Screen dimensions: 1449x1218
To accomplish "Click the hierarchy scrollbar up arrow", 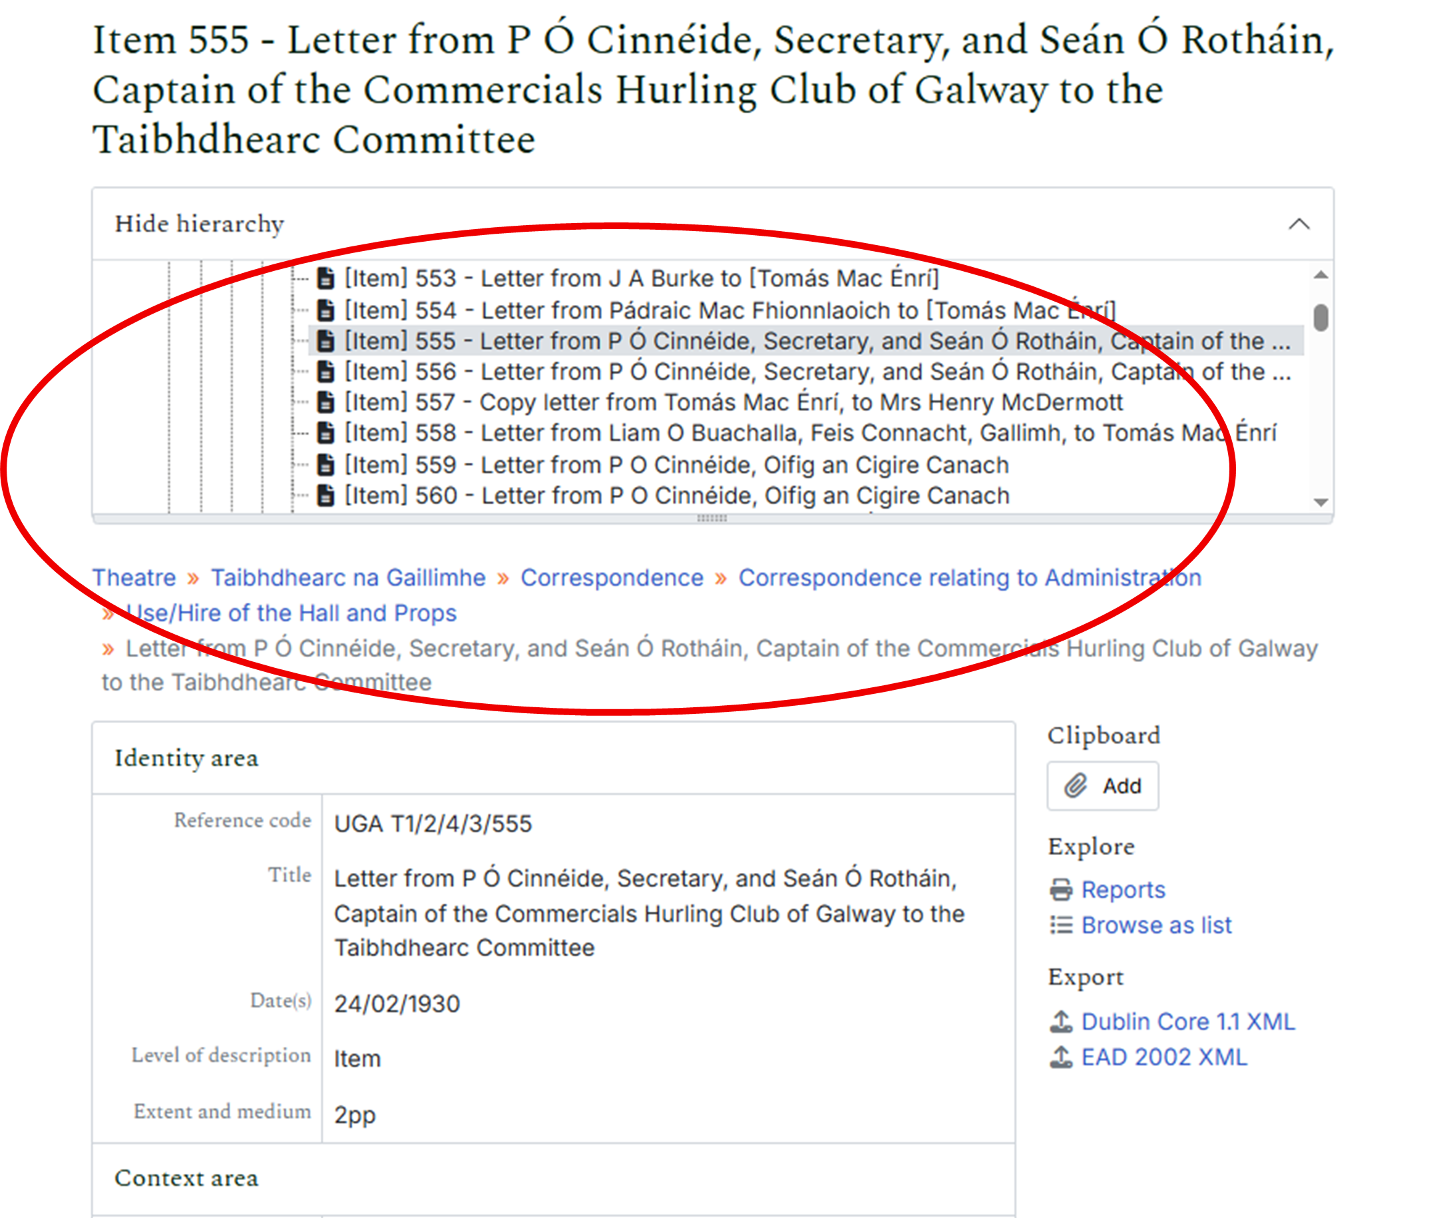I will coord(1321,276).
